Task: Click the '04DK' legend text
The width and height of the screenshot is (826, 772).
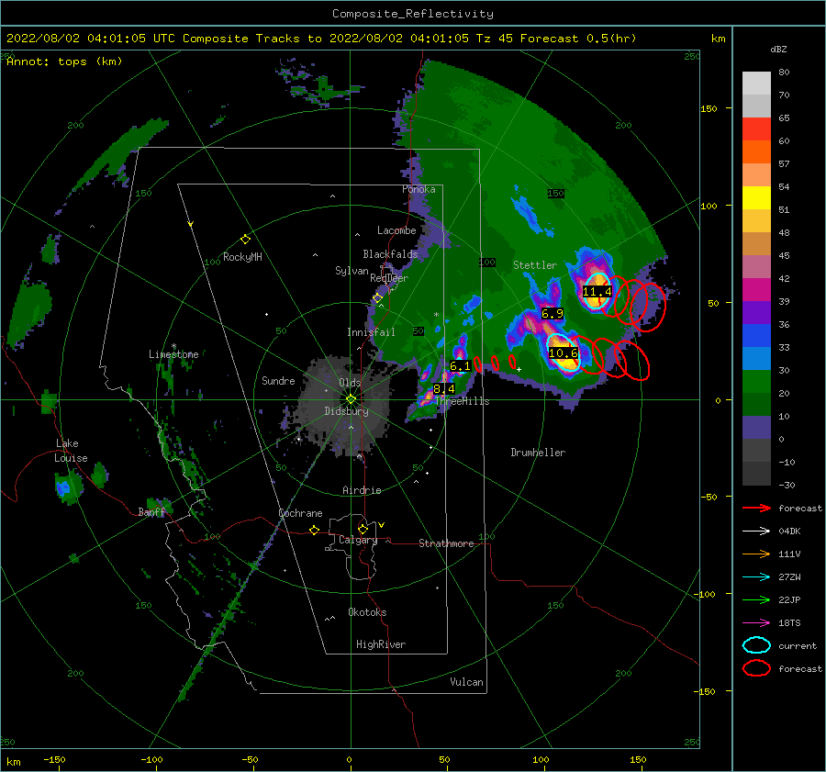Action: [x=789, y=531]
